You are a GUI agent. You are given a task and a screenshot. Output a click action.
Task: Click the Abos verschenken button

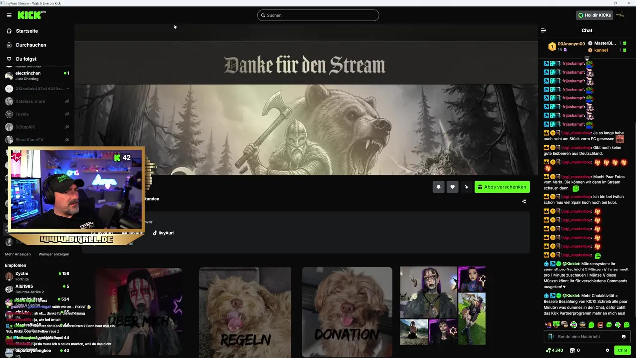pyautogui.click(x=502, y=187)
